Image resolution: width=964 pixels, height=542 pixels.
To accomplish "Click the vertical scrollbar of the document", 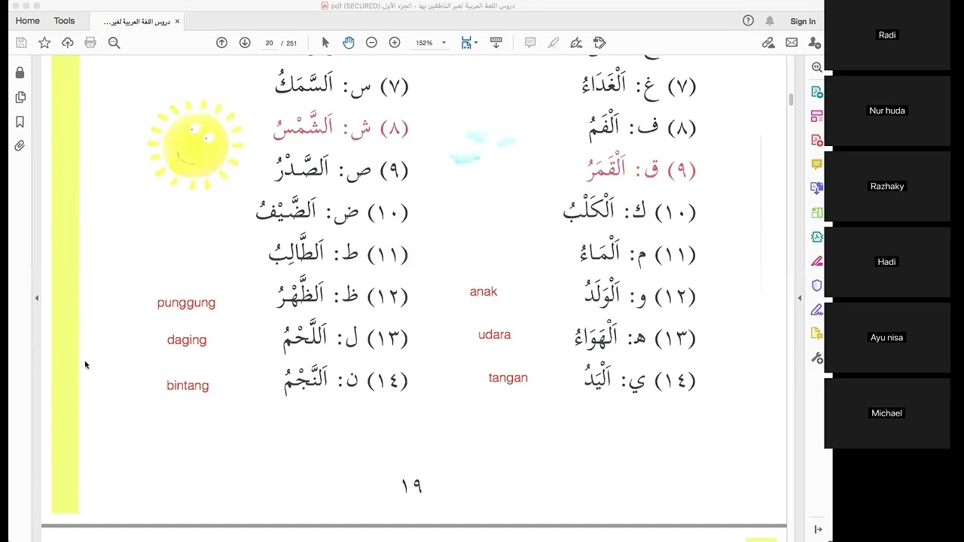I will point(790,99).
